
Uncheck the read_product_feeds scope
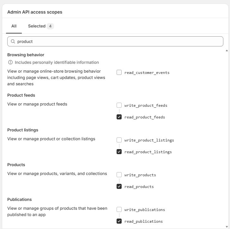point(119,117)
